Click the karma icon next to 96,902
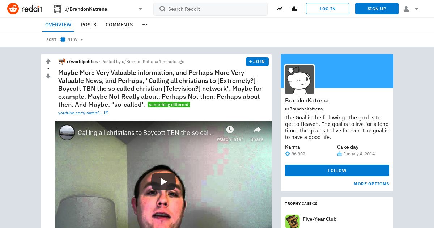 tap(288, 154)
